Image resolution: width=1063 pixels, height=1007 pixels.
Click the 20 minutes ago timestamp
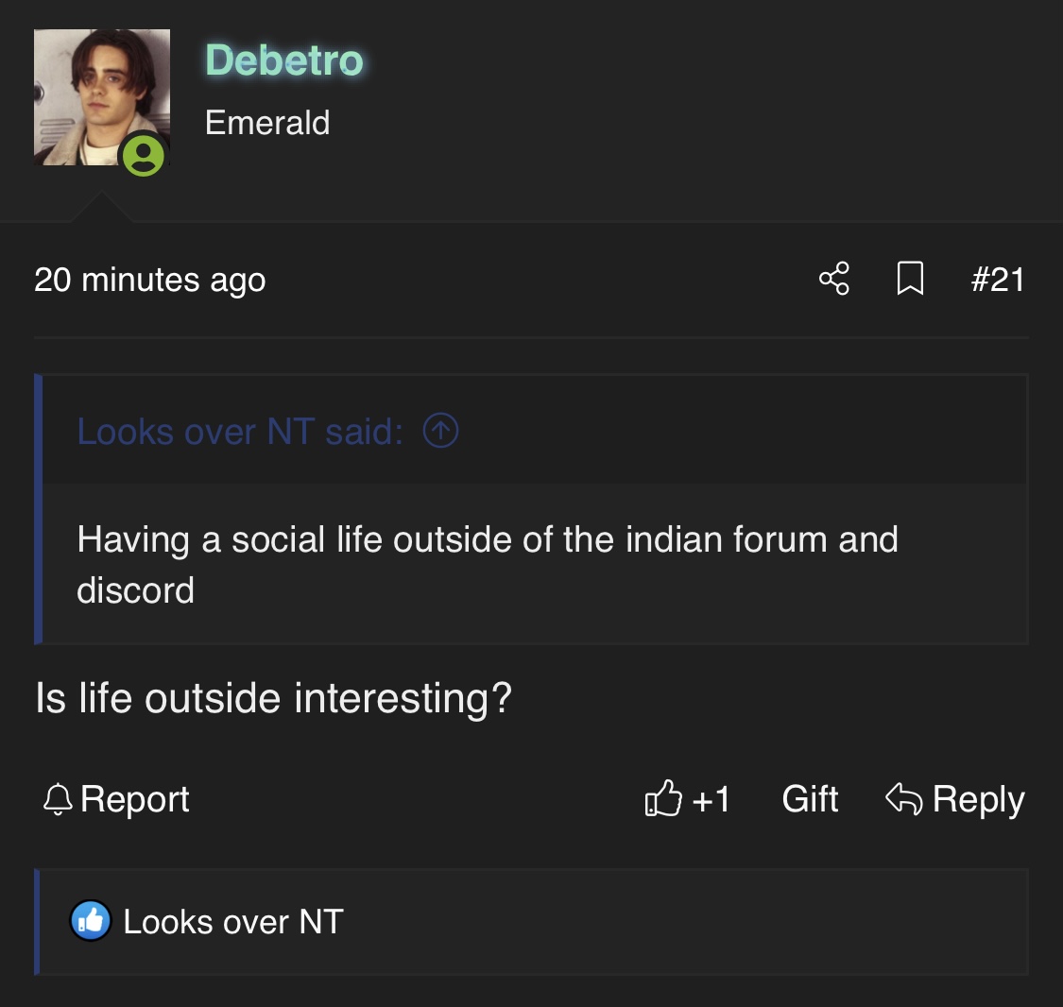coord(149,280)
